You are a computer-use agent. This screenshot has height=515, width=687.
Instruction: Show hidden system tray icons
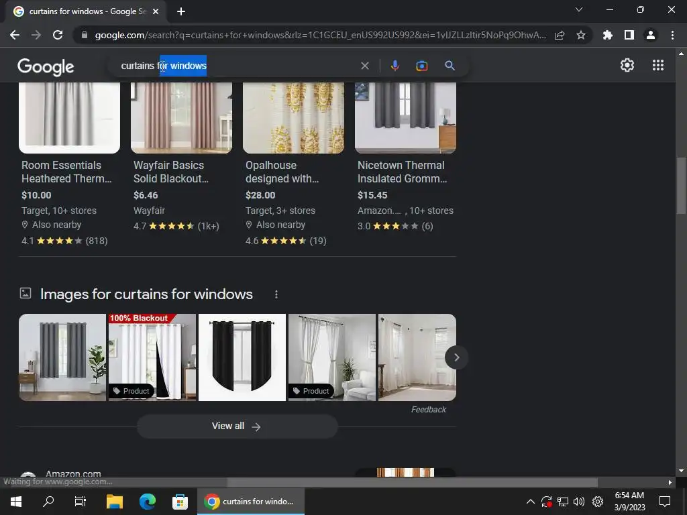[530, 502]
